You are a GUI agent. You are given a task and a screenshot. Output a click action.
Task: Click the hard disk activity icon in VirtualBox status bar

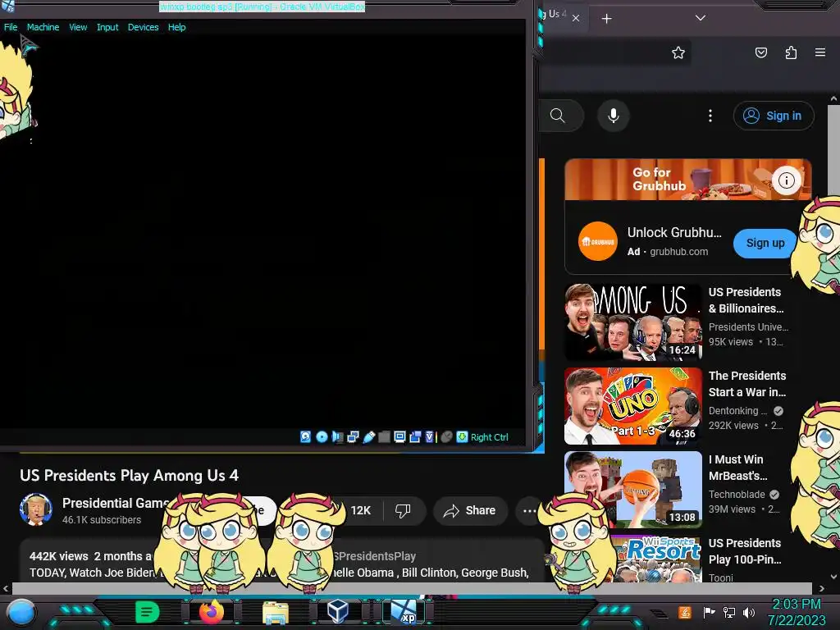coord(305,437)
